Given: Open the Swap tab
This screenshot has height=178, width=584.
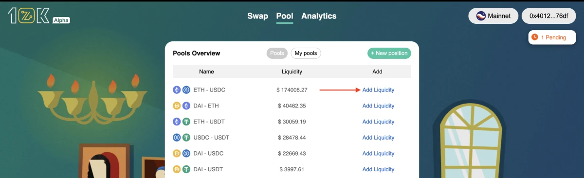Looking at the screenshot, I should 257,16.
